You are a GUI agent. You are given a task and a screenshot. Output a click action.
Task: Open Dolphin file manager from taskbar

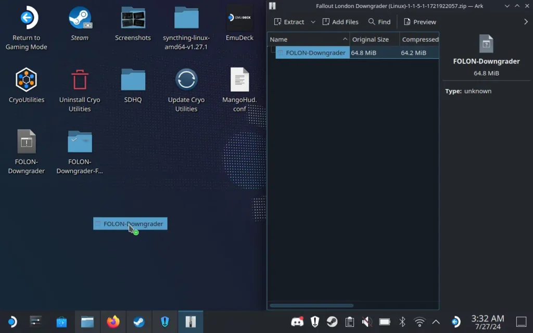tap(87, 322)
